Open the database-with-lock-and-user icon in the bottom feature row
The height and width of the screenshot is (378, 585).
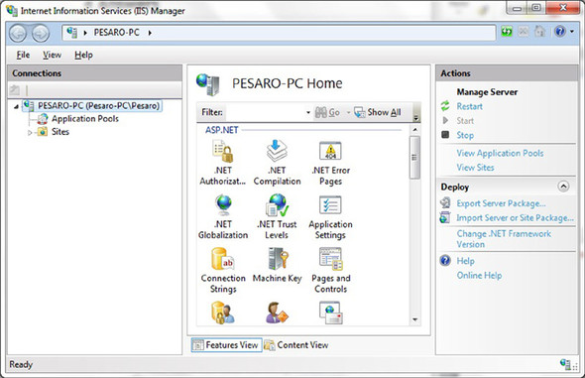coord(223,313)
